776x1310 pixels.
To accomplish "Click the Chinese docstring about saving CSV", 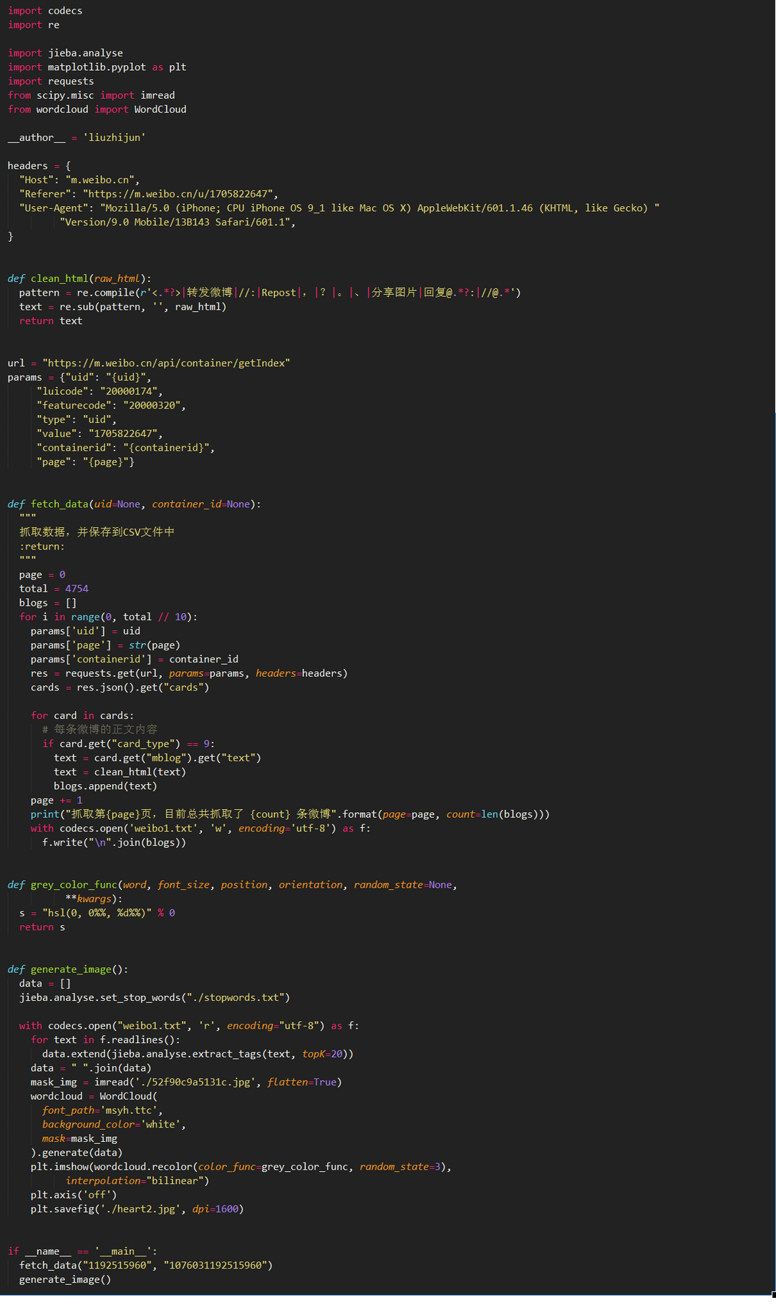I will [97, 532].
